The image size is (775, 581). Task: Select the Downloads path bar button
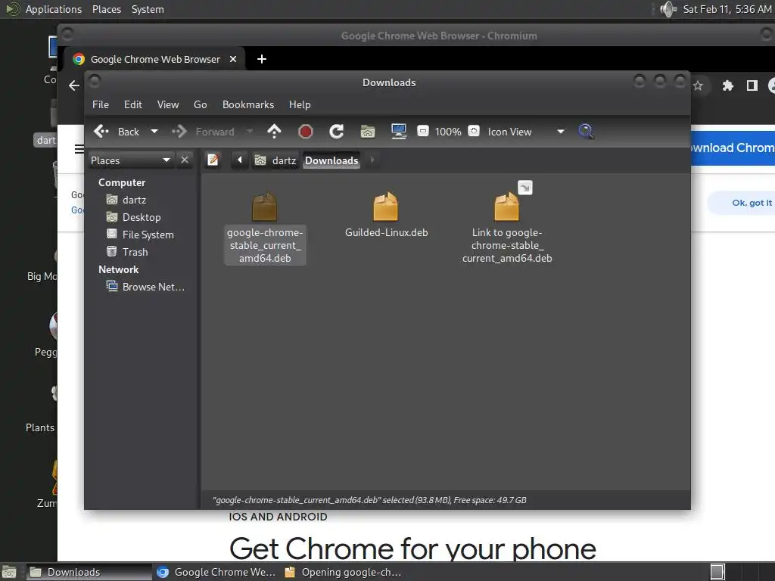(331, 160)
